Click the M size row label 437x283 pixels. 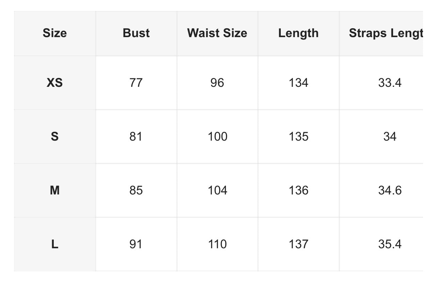[54, 190]
